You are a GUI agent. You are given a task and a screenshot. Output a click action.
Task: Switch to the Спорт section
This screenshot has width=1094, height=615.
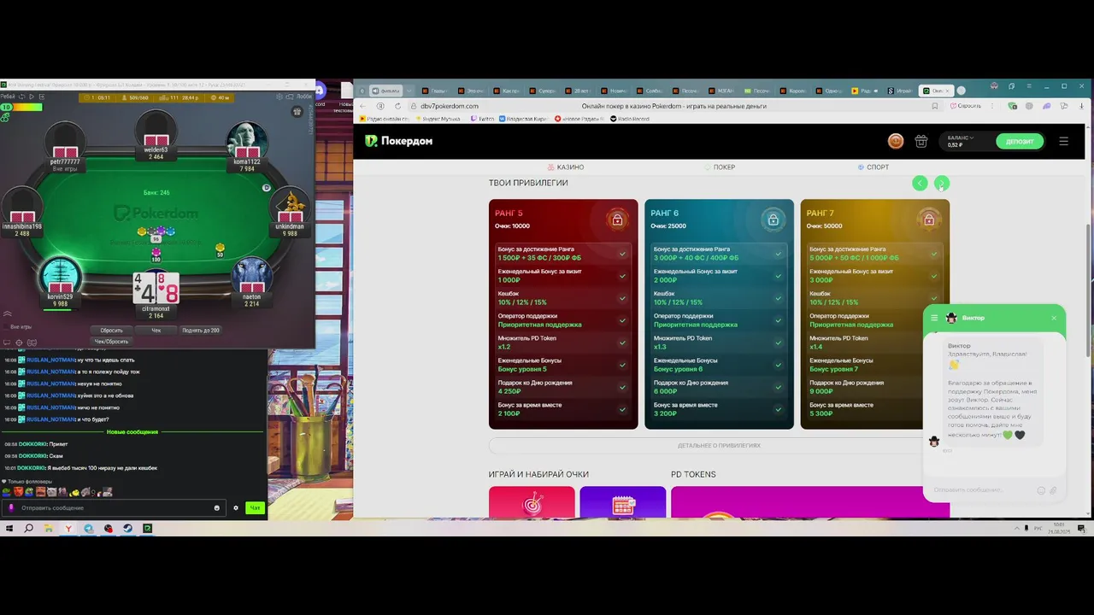[x=873, y=167]
